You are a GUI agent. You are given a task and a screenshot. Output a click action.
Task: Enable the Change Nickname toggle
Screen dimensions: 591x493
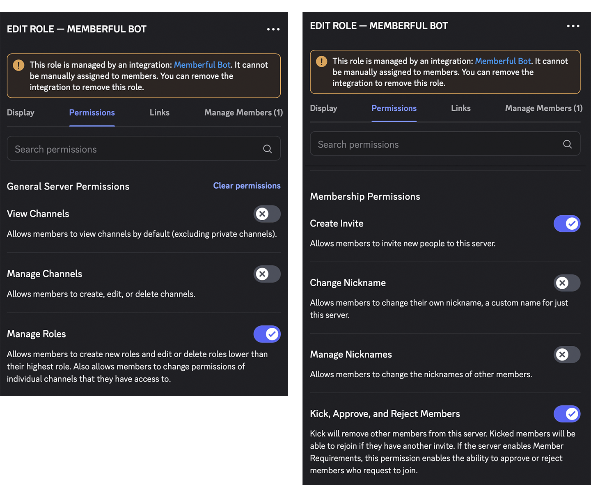tap(567, 283)
